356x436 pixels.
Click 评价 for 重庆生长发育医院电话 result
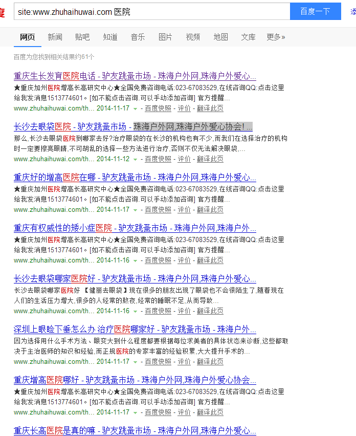184,108
